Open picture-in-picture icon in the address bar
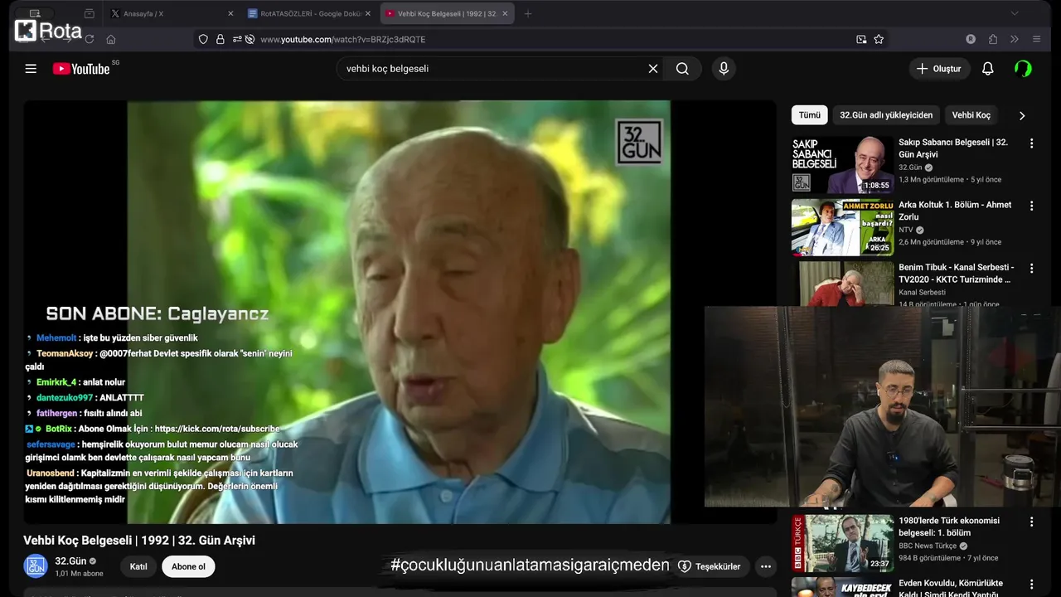The image size is (1061, 597). (x=861, y=39)
